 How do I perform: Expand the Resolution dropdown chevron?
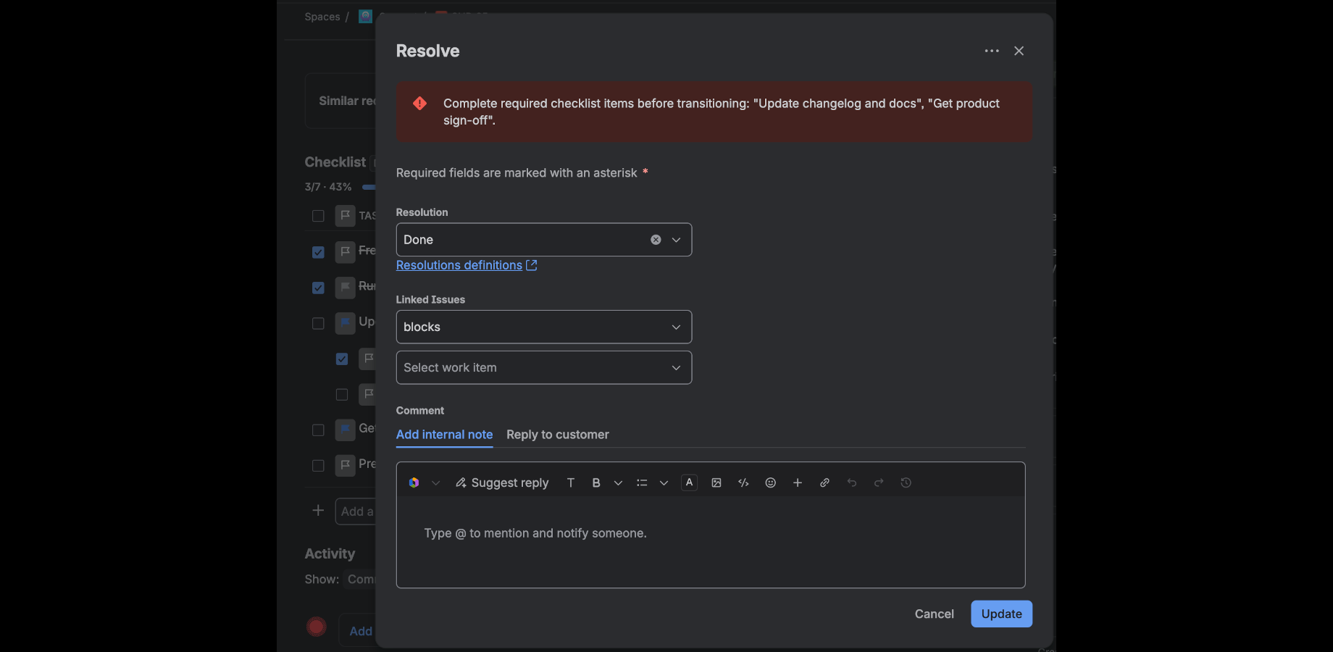point(676,240)
